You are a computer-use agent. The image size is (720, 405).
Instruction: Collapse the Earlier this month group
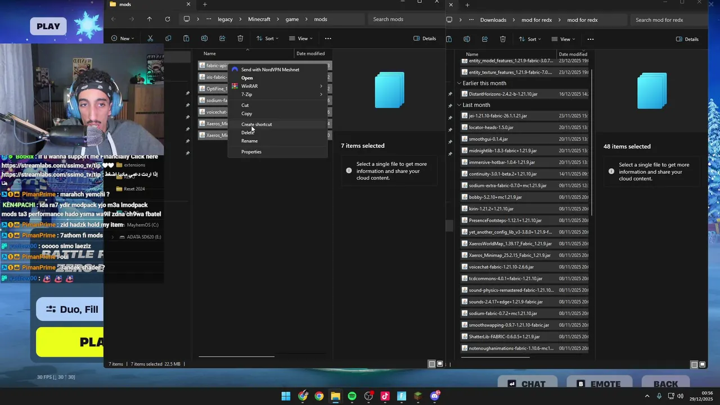pos(459,83)
